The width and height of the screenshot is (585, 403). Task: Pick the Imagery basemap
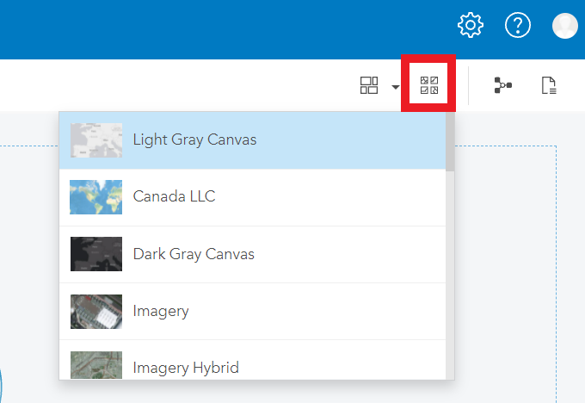(x=160, y=311)
